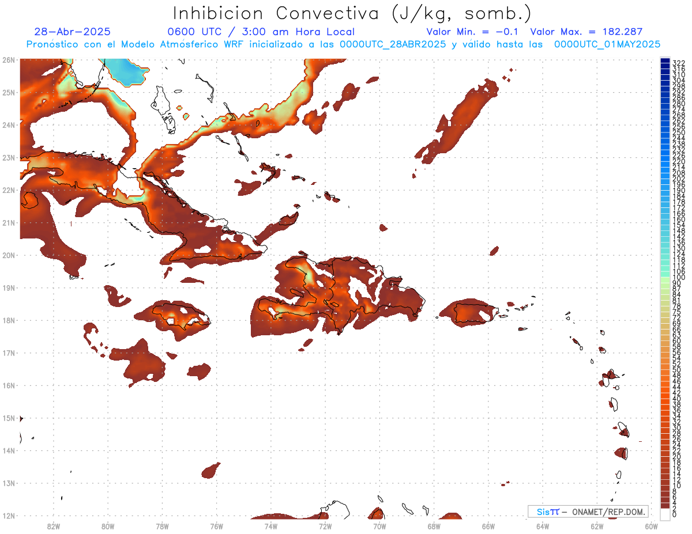
Task: Click the 'SisTT - ONAMET/REP.DOM.' credit box
Action: (588, 512)
